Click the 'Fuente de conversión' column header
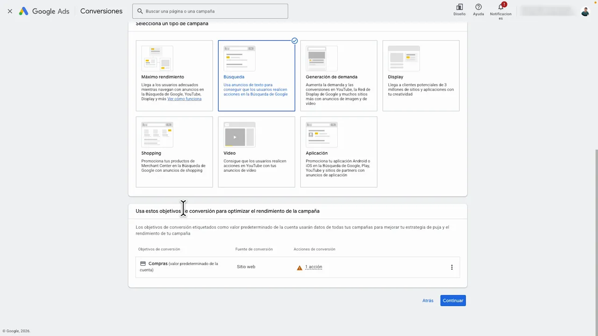598x336 pixels. [254, 249]
